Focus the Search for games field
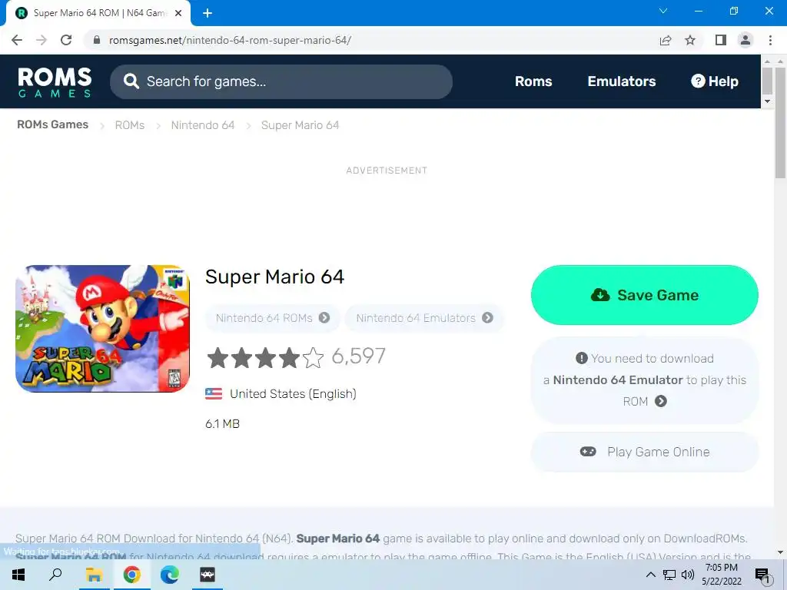 [281, 81]
